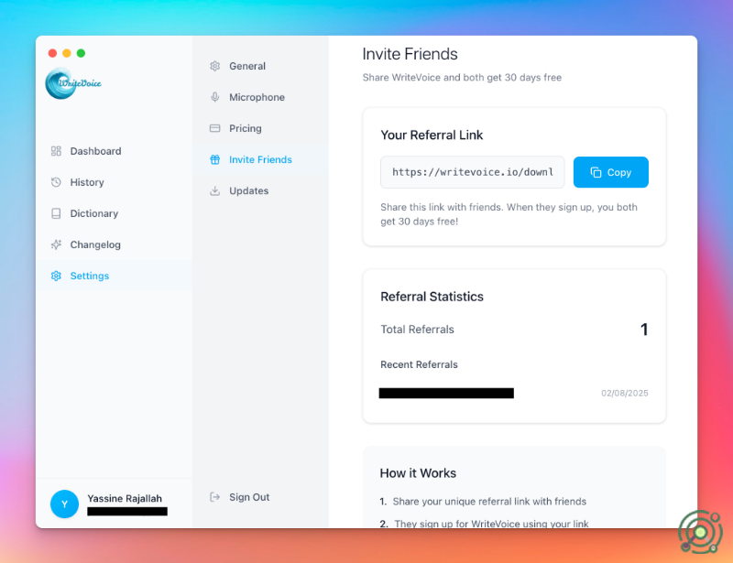The image size is (733, 563).
Task: Click the History clock icon
Action: [x=56, y=182]
